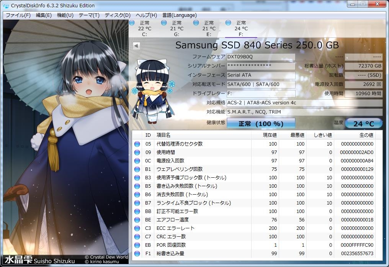Click status orb for attribute C3

(137, 228)
